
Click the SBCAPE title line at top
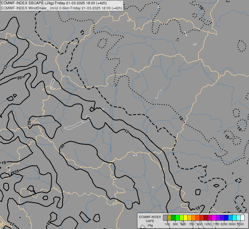pyautogui.click(x=54, y=3)
